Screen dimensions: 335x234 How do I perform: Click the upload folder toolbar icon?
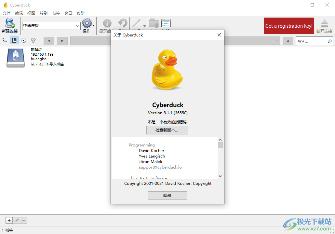(x=154, y=23)
